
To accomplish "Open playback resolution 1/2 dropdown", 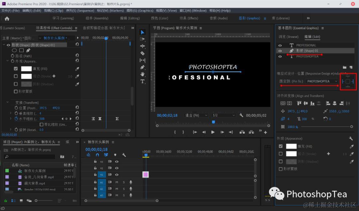I will pyautogui.click(x=223, y=115).
